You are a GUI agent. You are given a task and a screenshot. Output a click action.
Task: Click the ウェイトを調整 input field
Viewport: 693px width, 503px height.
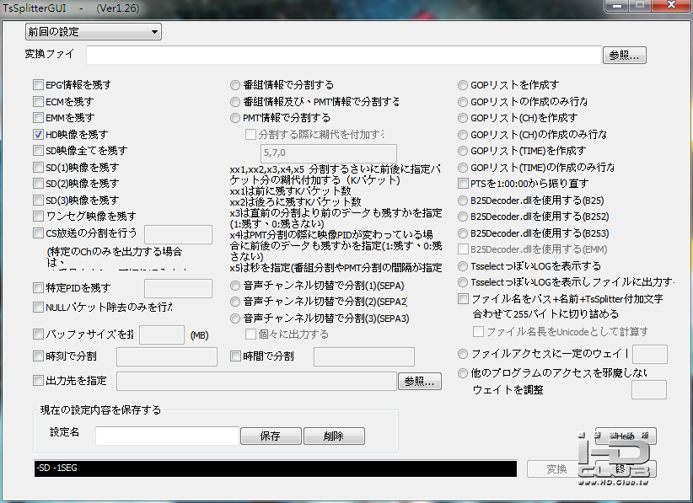[649, 390]
